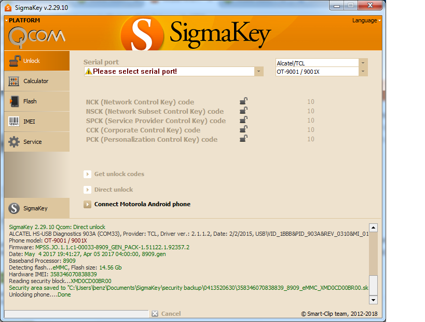The width and height of the screenshot is (425, 322).
Task: Click the Qcom platform logo
Action: point(37,37)
